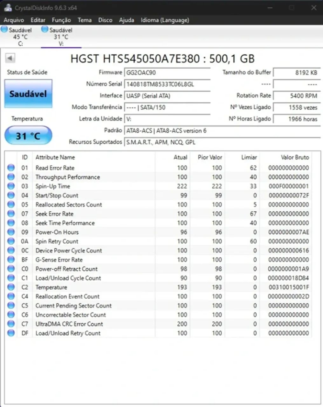This screenshot has width=323, height=407.
Task: Click the Tamanho do Buffer value 8192 KB
Action: click(x=297, y=72)
